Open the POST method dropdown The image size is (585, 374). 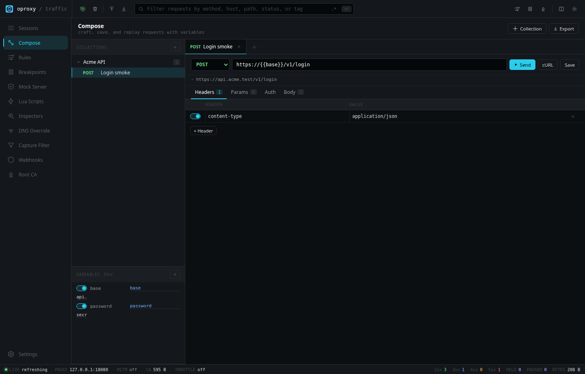[x=210, y=65]
